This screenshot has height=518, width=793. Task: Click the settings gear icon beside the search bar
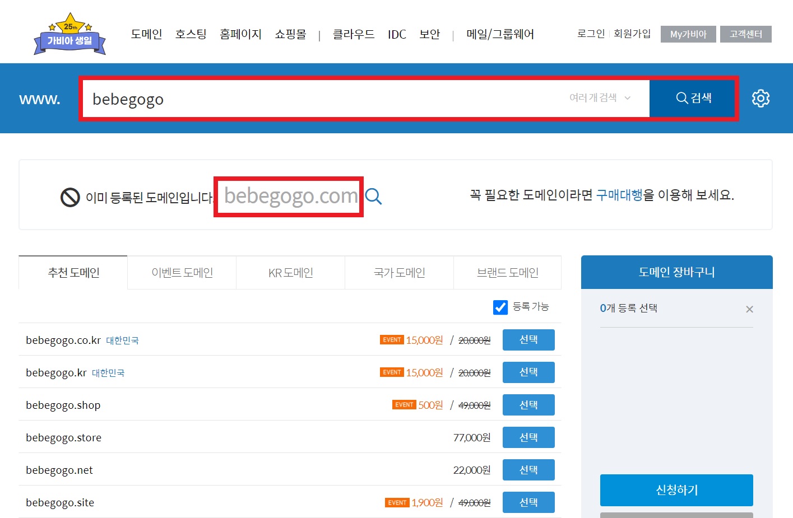pos(760,98)
